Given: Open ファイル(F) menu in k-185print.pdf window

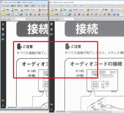Looking at the screenshot, I should [54, 6].
